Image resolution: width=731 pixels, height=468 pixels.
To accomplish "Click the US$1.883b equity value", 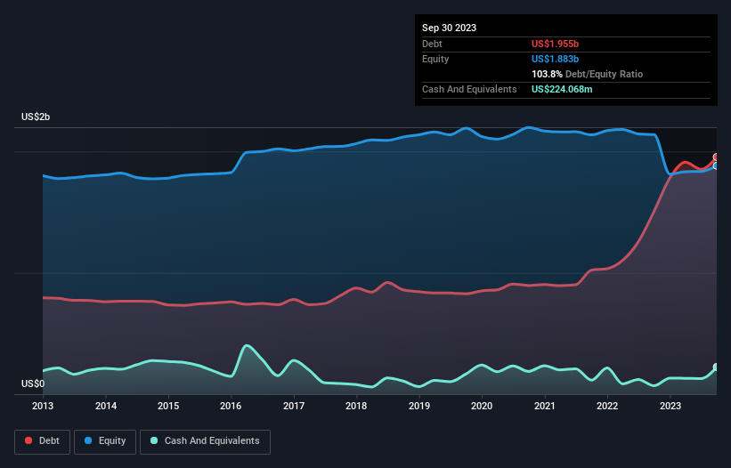I will coord(555,59).
